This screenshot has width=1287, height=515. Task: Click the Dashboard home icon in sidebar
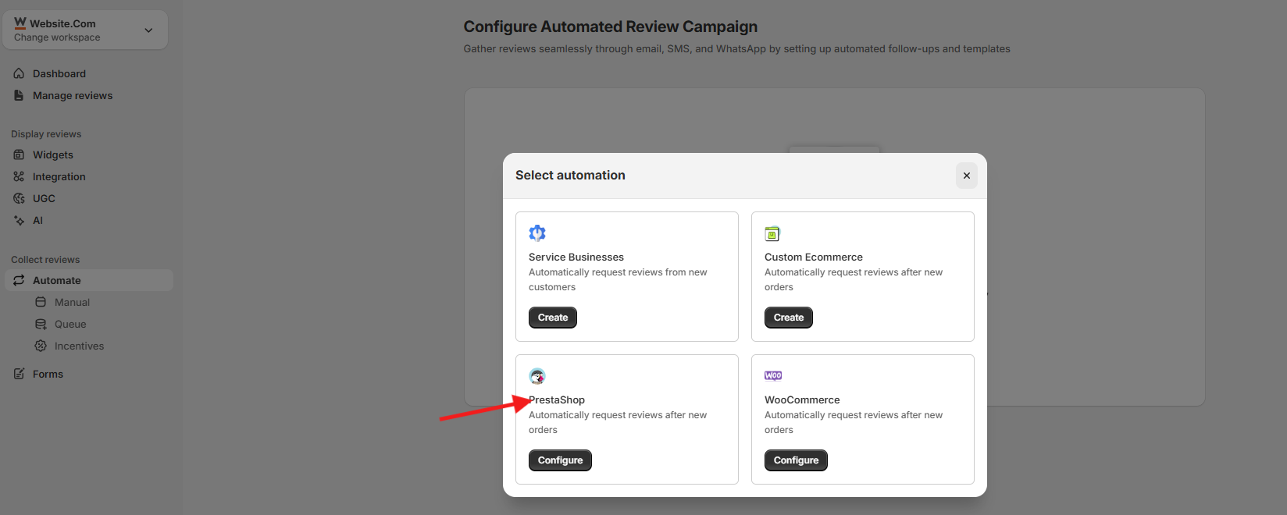click(19, 73)
